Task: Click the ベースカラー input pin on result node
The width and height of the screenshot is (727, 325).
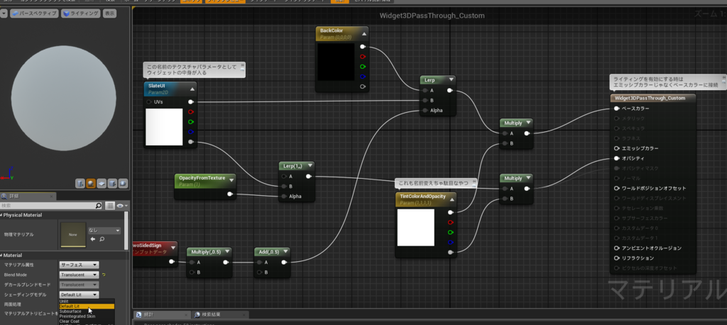Action: 617,109
